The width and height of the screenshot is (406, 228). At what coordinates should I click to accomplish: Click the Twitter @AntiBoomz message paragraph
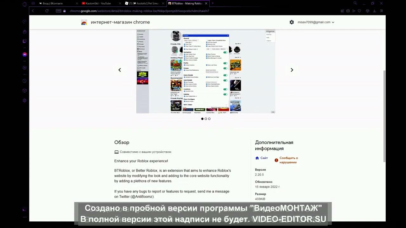point(172,194)
